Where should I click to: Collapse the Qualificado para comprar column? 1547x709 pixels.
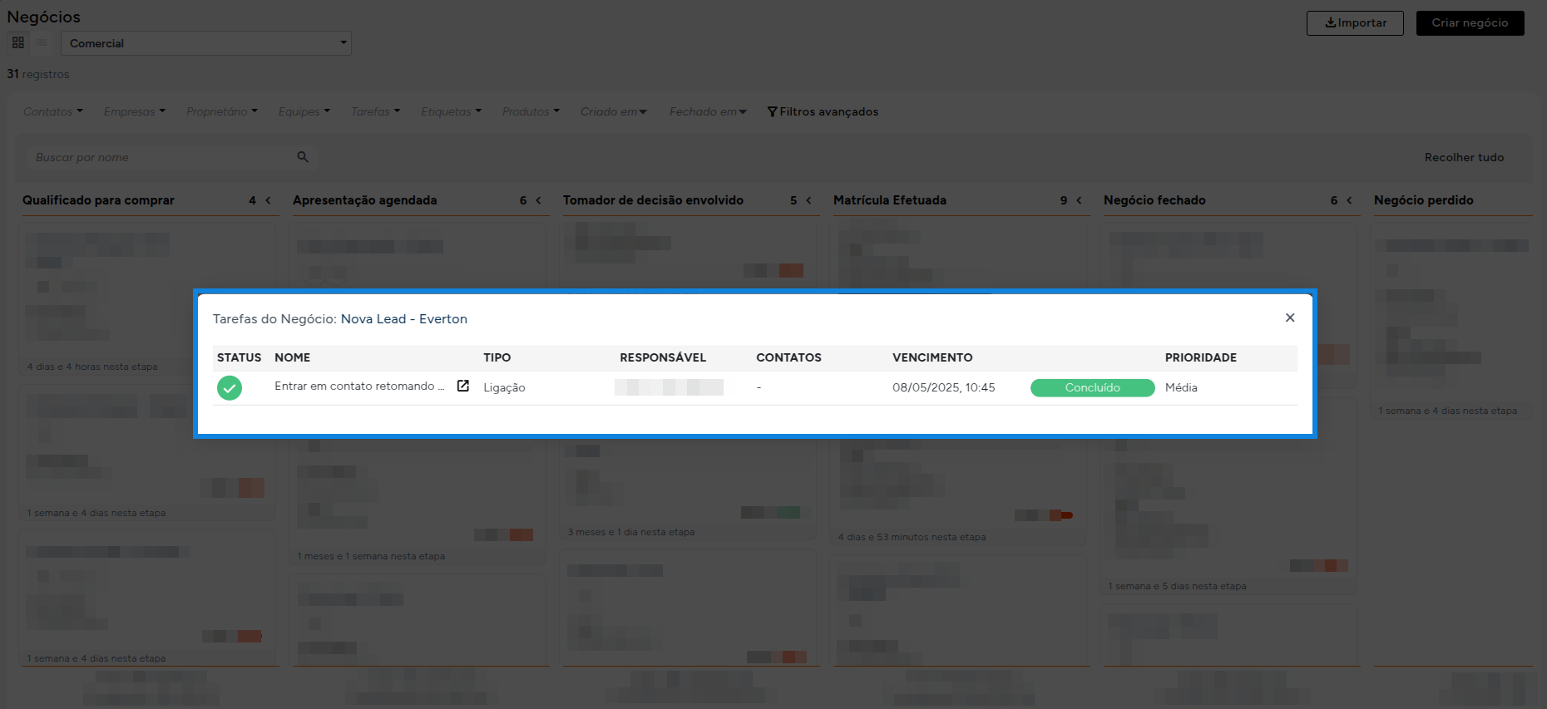pos(268,200)
